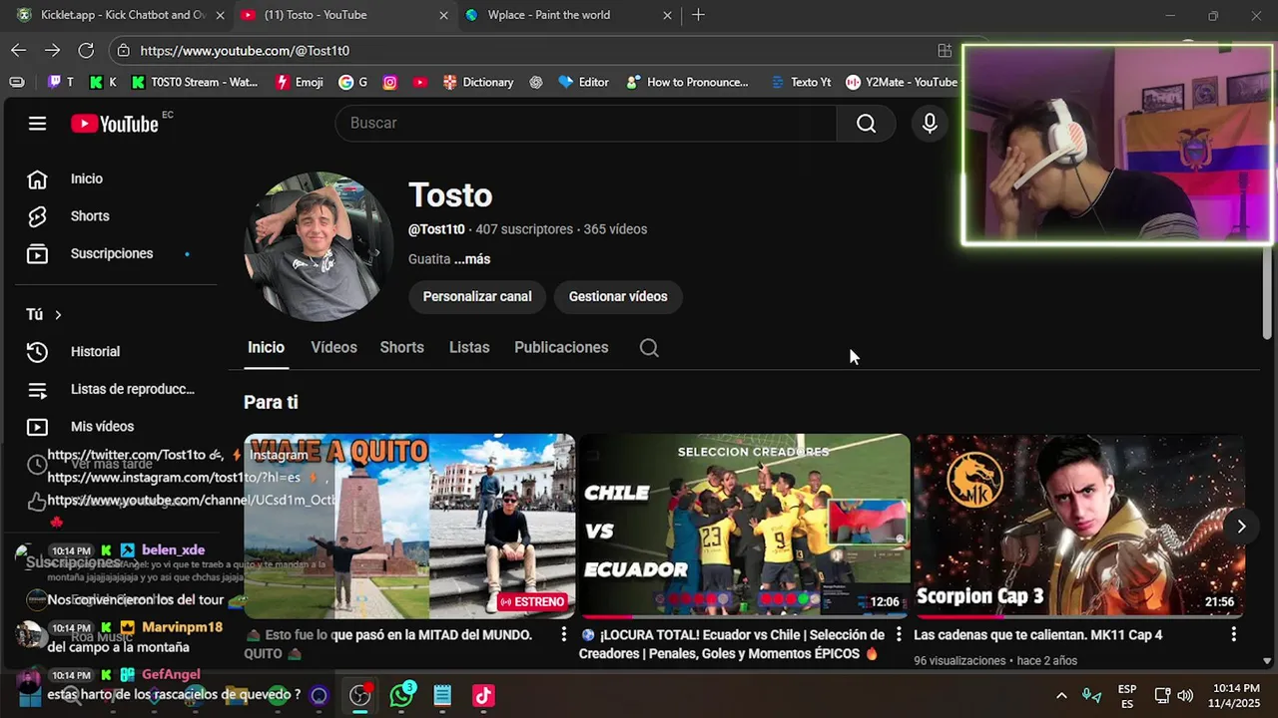Go forward with the browser forward arrow

pos(52,50)
